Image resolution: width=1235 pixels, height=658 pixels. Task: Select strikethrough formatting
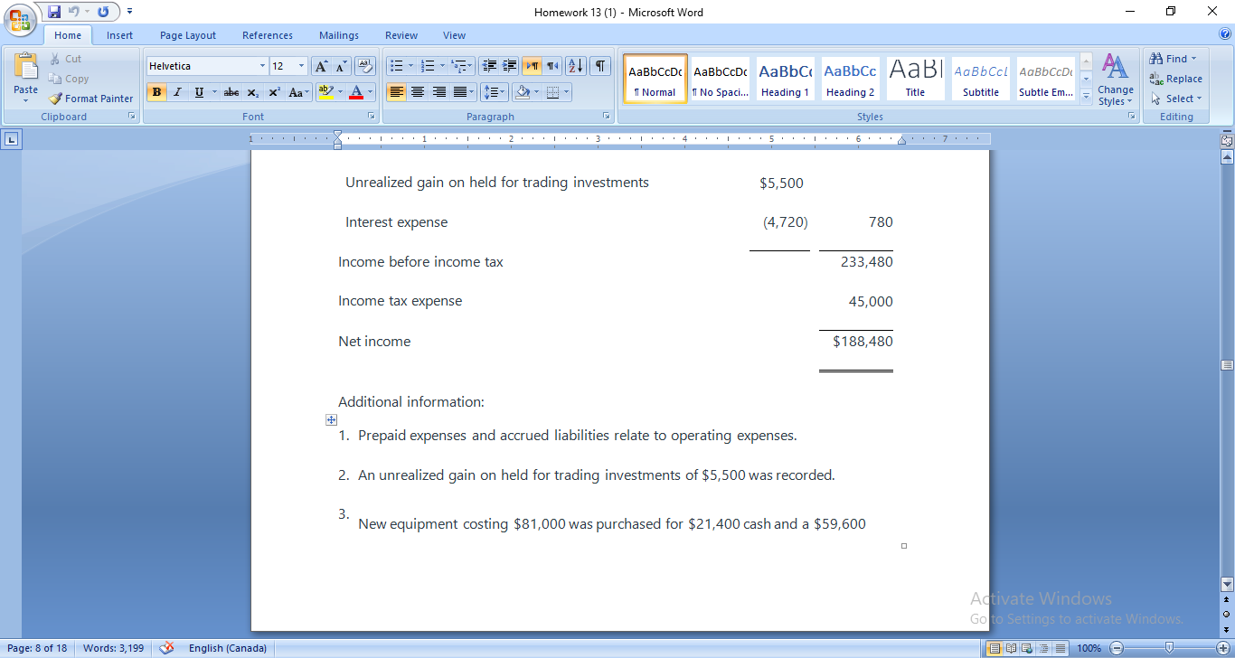coord(231,93)
